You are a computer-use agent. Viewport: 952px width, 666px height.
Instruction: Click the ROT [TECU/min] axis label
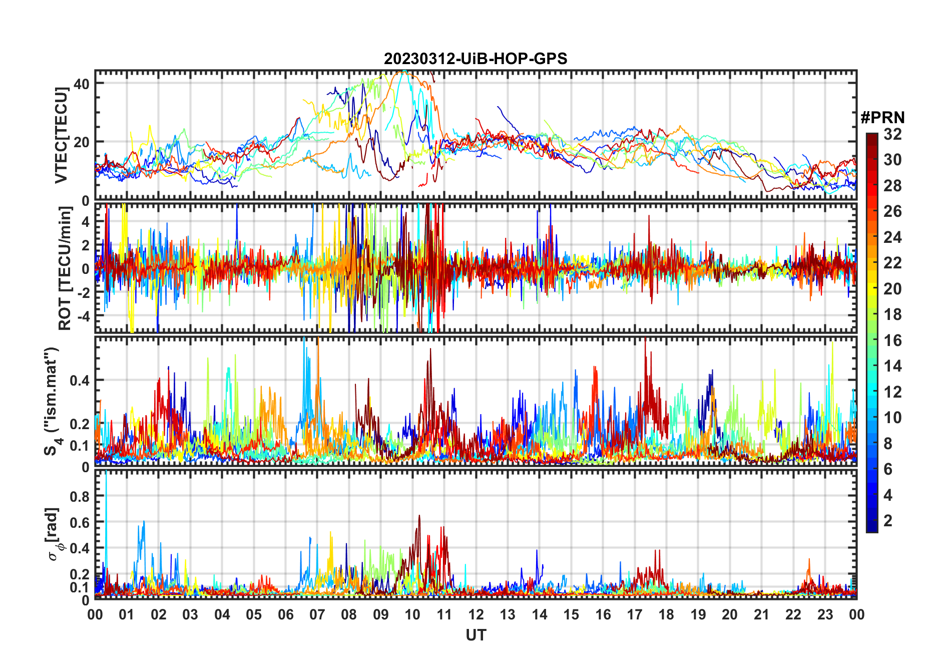(x=65, y=268)
